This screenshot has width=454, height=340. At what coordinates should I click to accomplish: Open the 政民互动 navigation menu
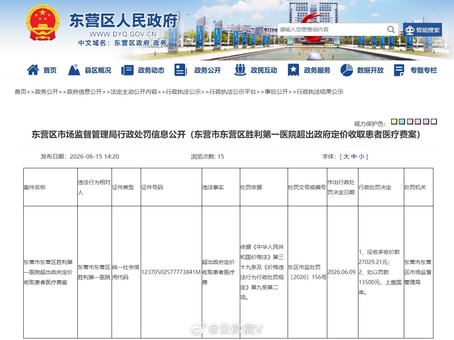tap(264, 70)
